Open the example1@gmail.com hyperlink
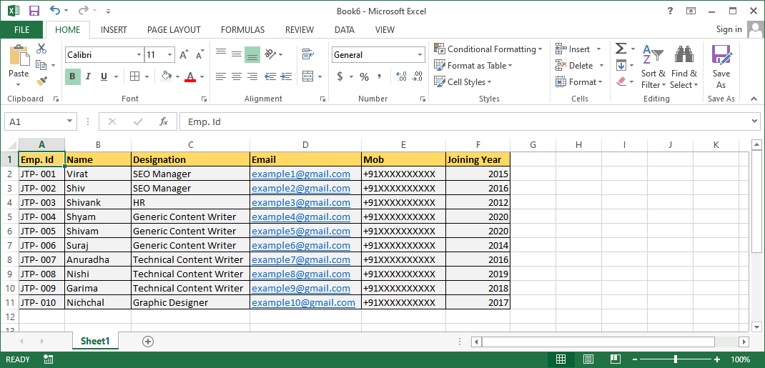The width and height of the screenshot is (765, 368). [300, 174]
